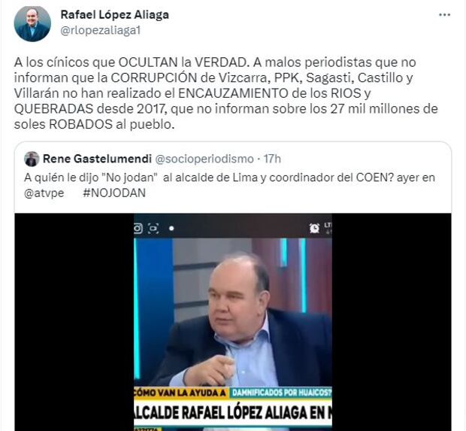Click the quoted tweet text about COEN
Screen dimensions: 466x431
point(229,185)
